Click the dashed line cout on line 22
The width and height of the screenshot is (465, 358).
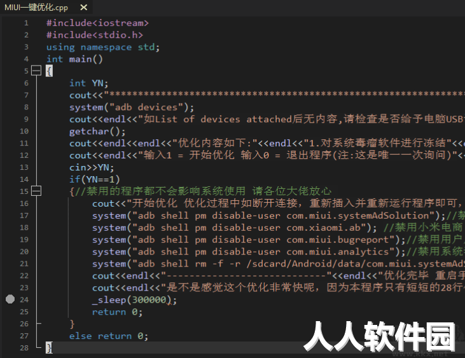pyautogui.click(x=279, y=275)
